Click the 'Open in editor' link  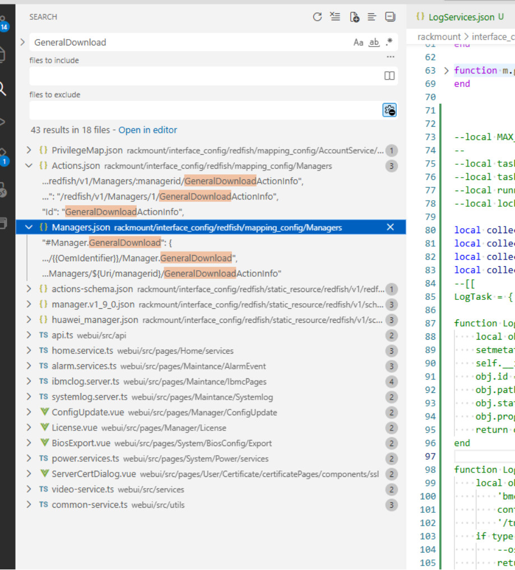pos(147,130)
